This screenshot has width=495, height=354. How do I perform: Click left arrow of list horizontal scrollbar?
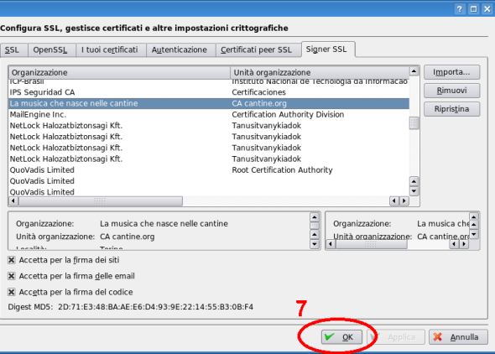(13, 200)
